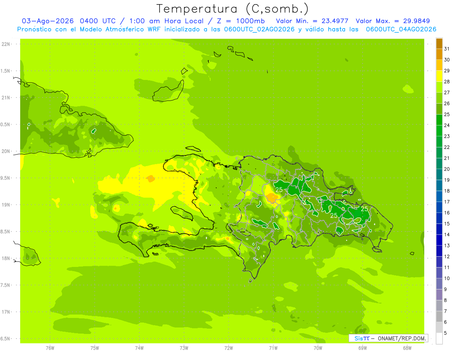457x353 pixels.
Task: Click the "6.5N" latitude axis label
Action: (x=5, y=339)
